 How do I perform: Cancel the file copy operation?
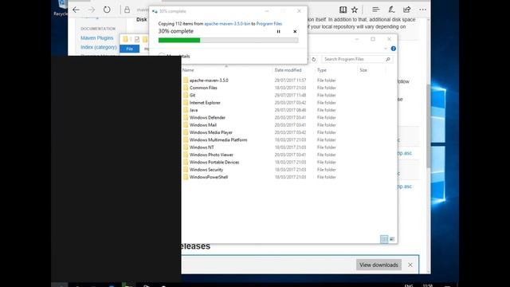(x=295, y=32)
